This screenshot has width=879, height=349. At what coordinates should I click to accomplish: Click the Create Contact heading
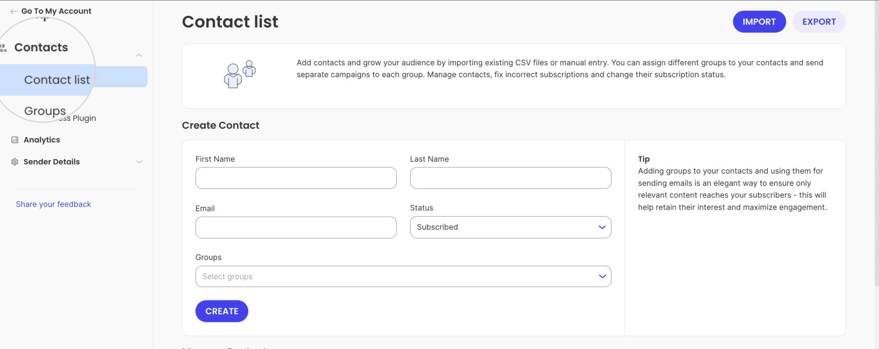(221, 125)
